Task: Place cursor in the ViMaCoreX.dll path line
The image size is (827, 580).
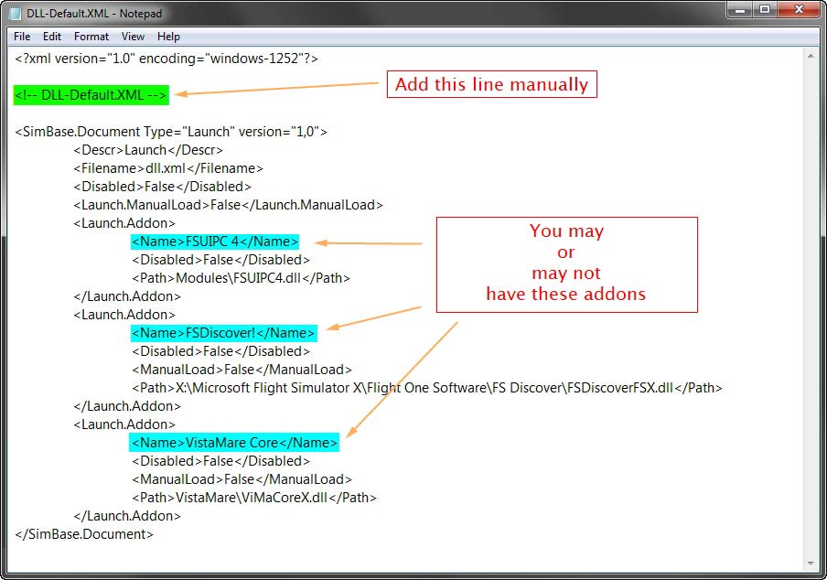Action: (254, 498)
